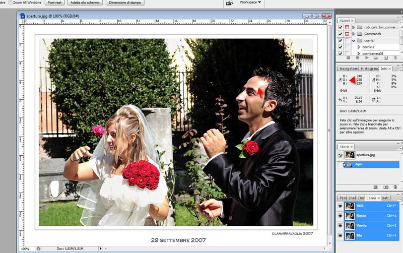Screen dimensions: 403x253
Task: Toggle the Zoom All Windows checkbox
Action: 10,3
